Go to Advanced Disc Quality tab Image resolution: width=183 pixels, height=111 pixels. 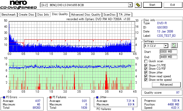[86, 15]
